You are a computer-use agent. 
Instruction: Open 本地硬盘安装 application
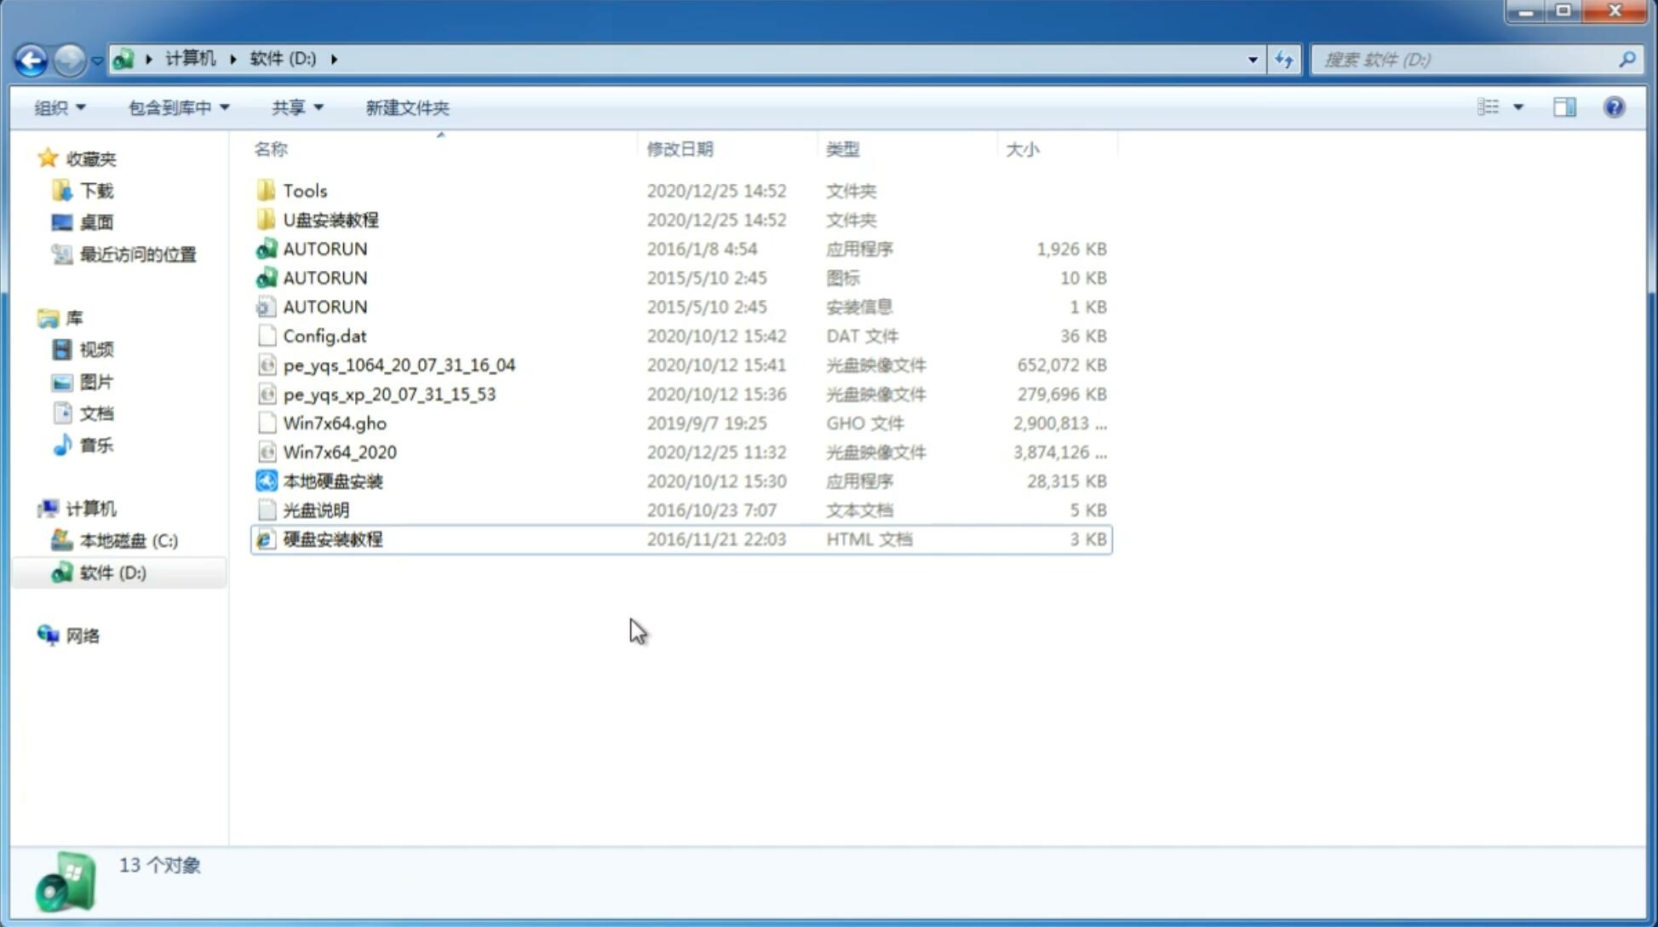pos(332,481)
